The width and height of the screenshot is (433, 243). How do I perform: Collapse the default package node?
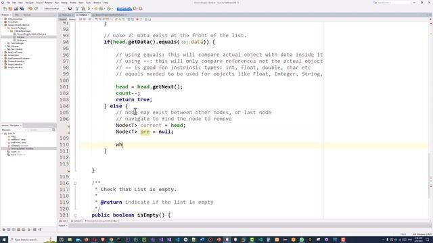point(9,31)
